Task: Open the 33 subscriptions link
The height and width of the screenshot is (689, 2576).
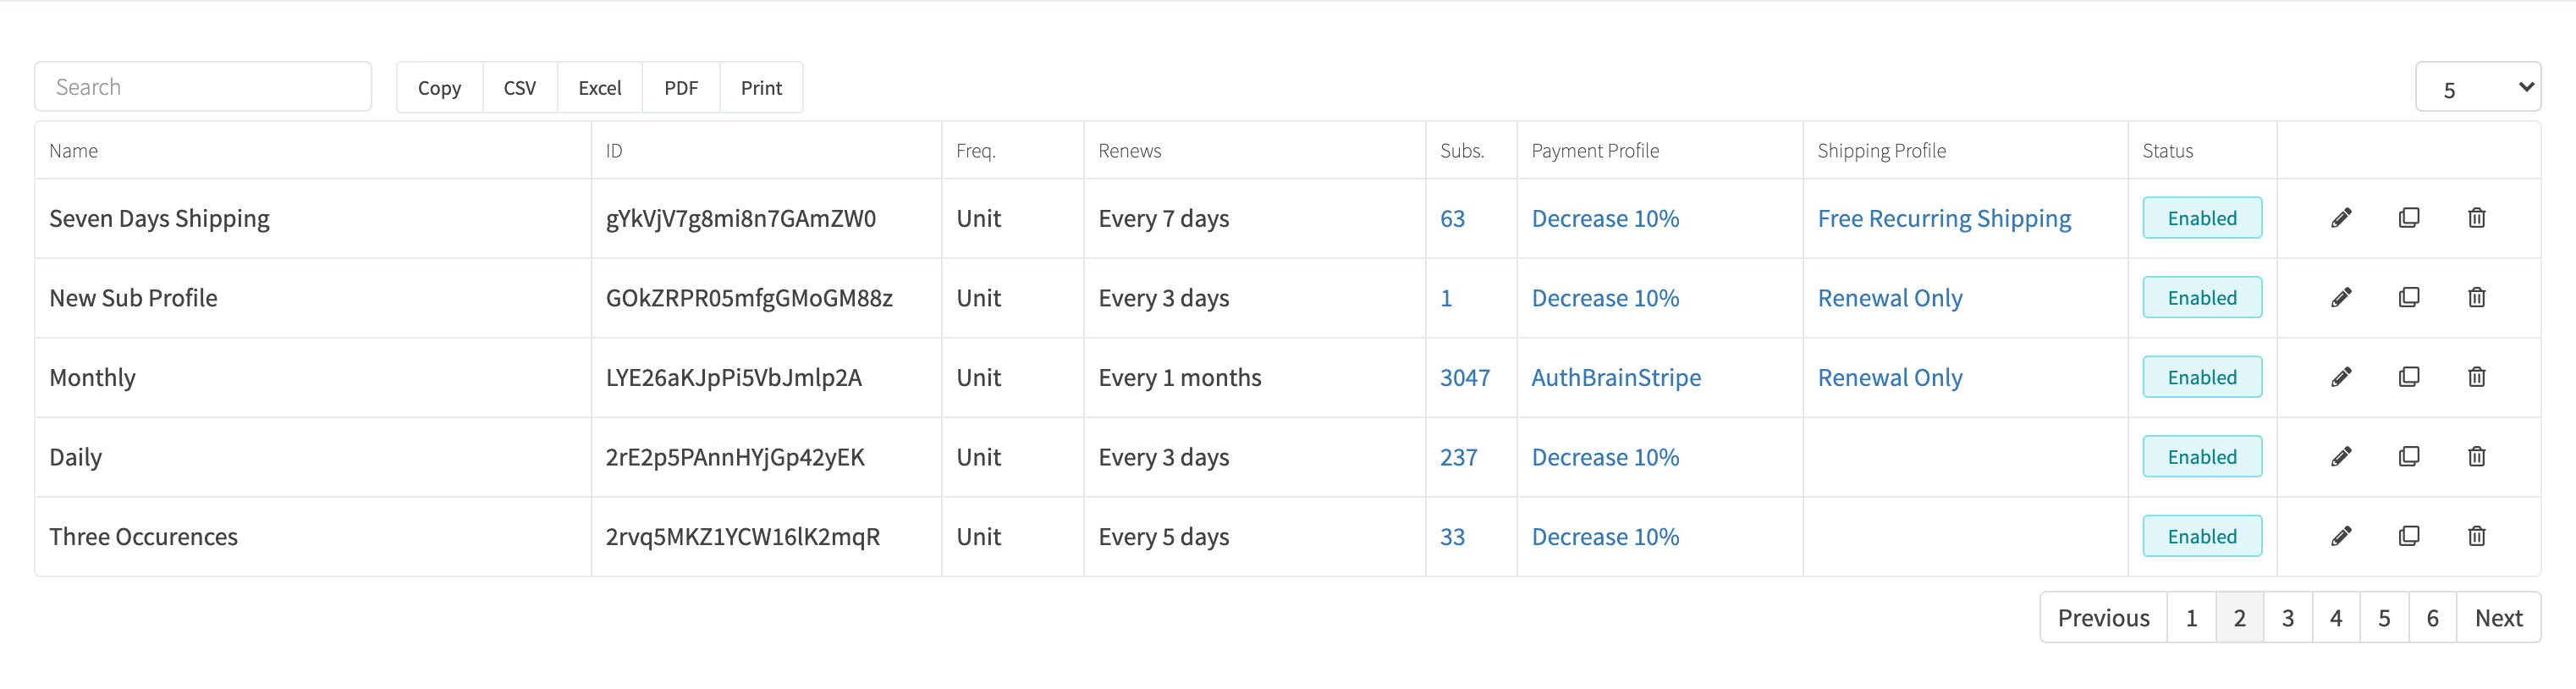Action: tap(1452, 537)
